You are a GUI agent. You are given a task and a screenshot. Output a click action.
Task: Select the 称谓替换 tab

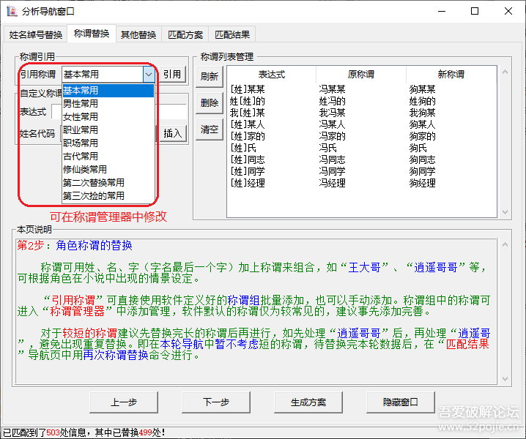coord(92,34)
